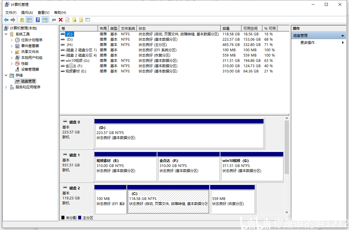This screenshot has width=349, height=230.
Task: Collapse the 磁盘管理 actions section arrow
Action: [343, 36]
